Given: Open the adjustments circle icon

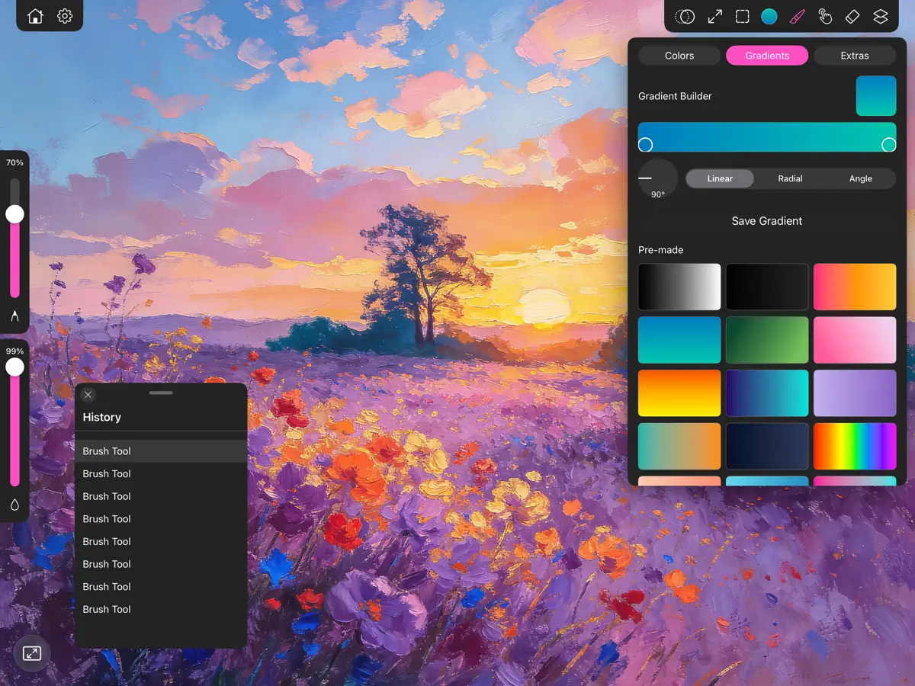Looking at the screenshot, I should click(x=685, y=16).
